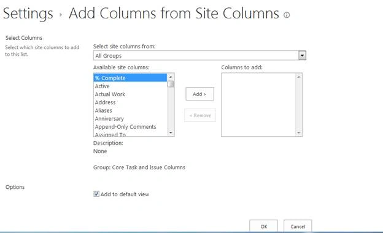Click the All Groups combo box field

click(x=199, y=56)
